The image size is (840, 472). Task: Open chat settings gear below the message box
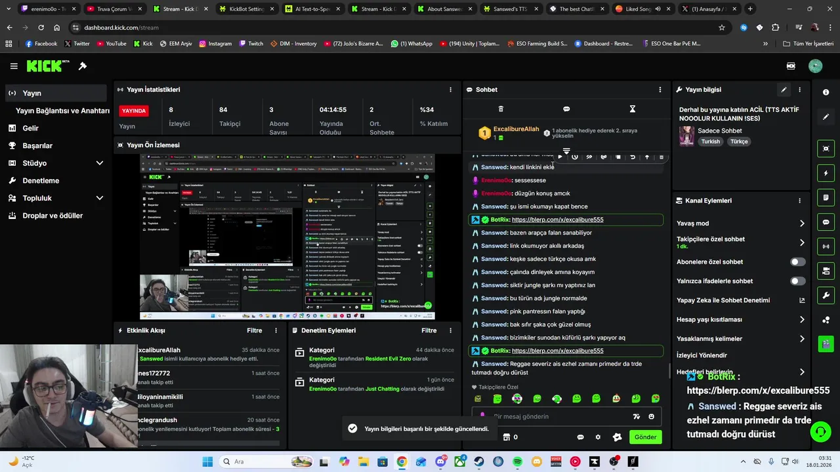[x=598, y=437]
